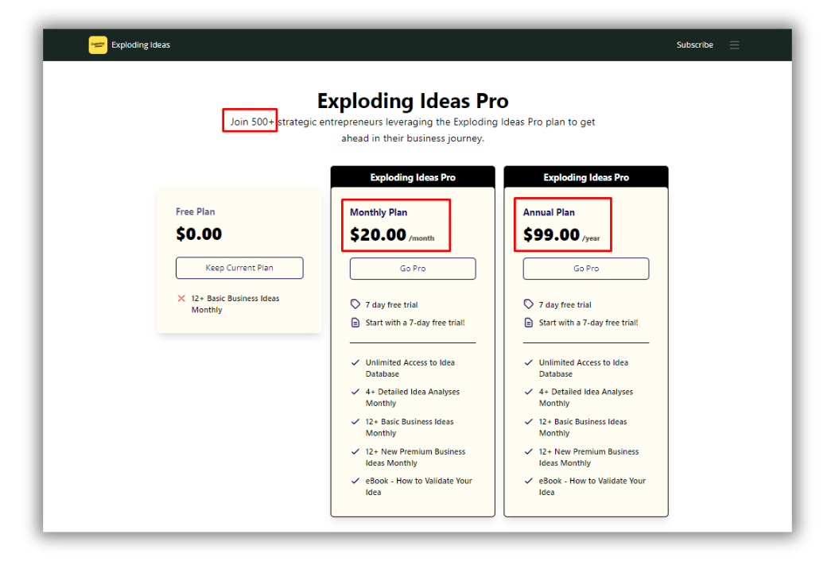The height and width of the screenshot is (561, 835).
Task: Click the Monthly Plan $20.00 price block
Action: point(395,225)
